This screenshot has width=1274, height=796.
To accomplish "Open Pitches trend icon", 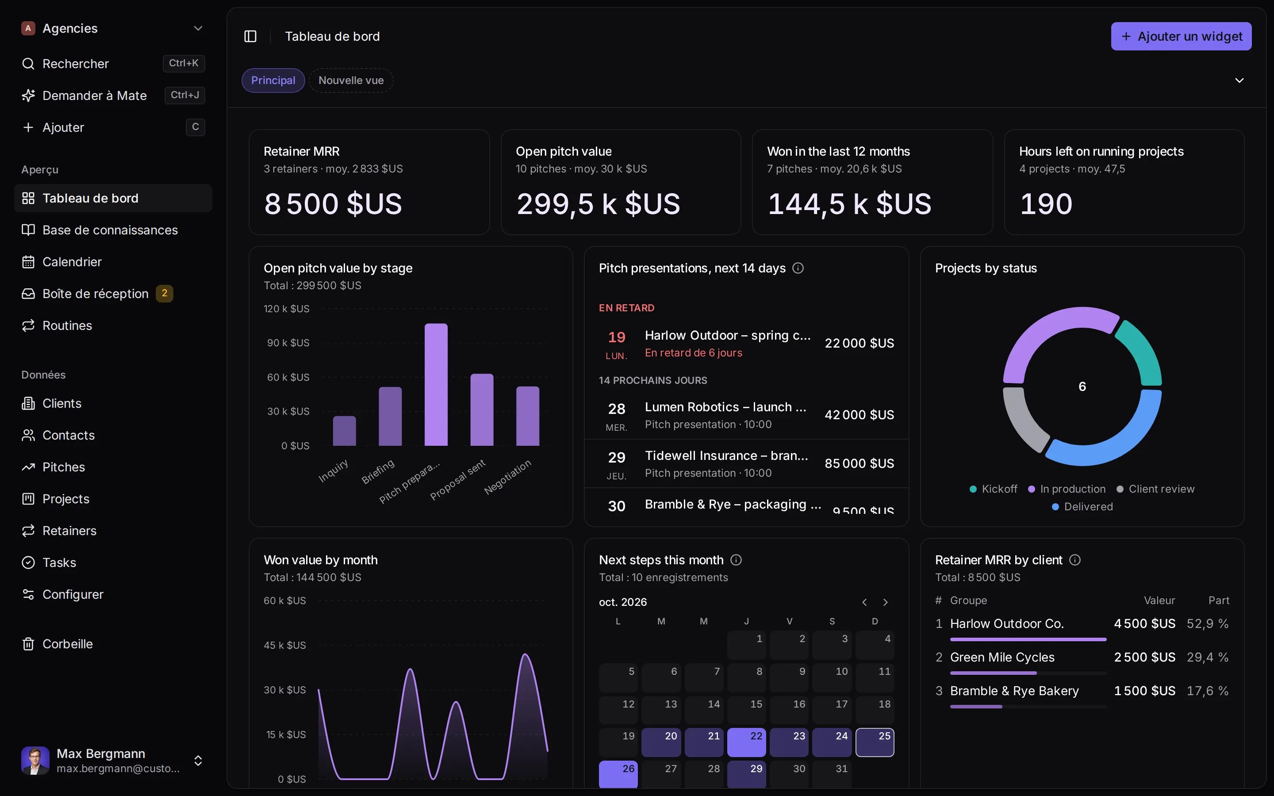I will click(x=28, y=467).
